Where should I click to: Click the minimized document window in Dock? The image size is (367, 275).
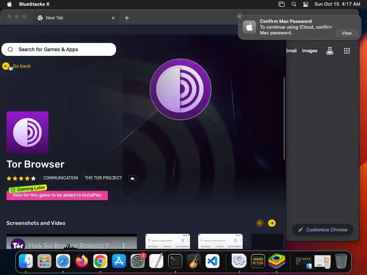click(x=323, y=261)
